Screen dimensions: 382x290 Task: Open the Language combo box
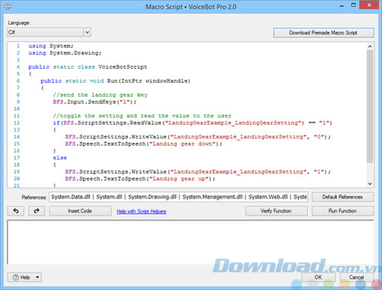49,32
